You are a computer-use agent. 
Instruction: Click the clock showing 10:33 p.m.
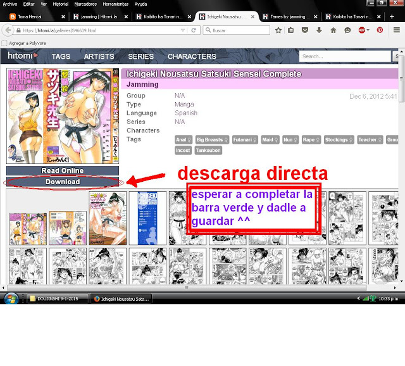click(x=389, y=299)
